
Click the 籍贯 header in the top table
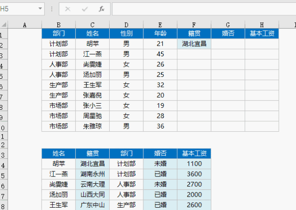[194, 34]
